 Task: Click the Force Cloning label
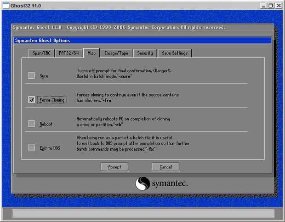(52, 100)
